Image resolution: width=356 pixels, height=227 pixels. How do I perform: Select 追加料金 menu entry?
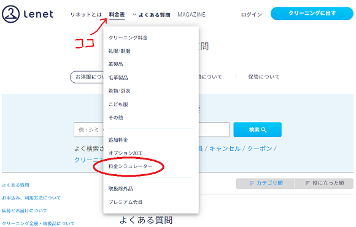click(118, 140)
